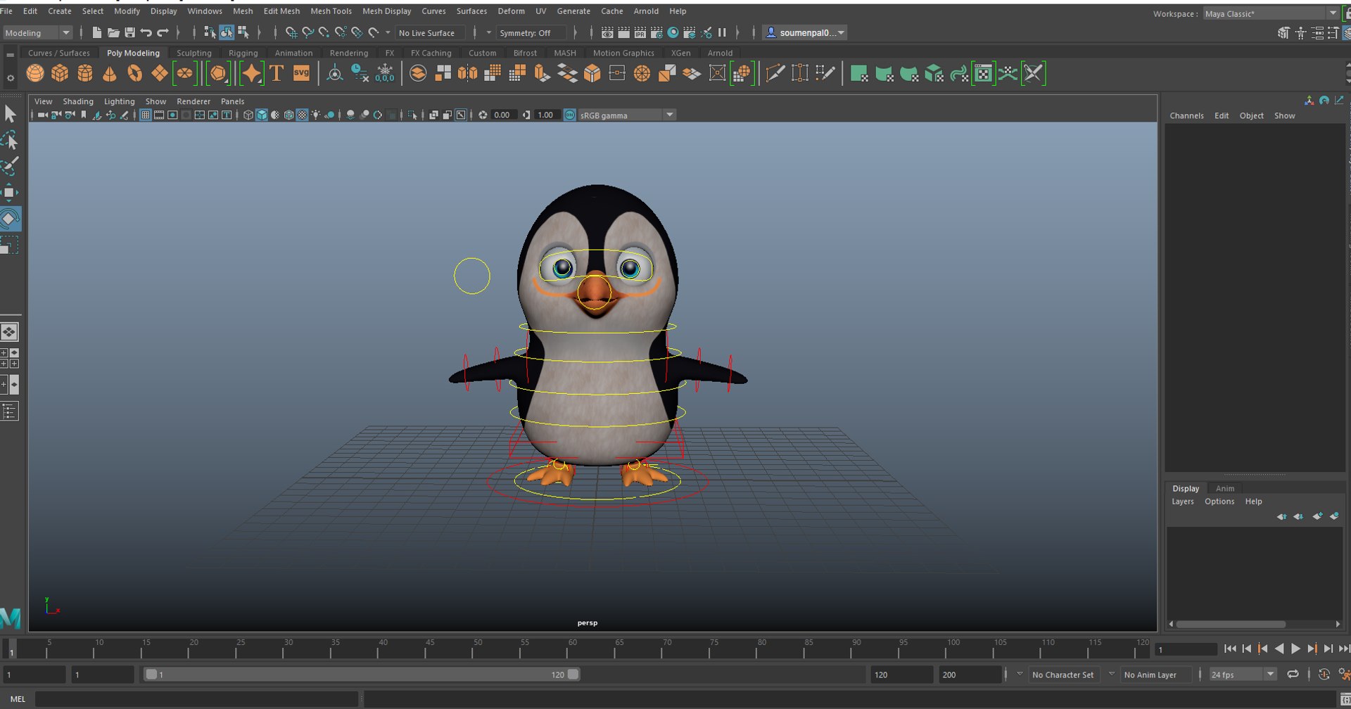Screen dimensions: 1351x709
Task: Open the No Live Surface field
Action: 430,32
